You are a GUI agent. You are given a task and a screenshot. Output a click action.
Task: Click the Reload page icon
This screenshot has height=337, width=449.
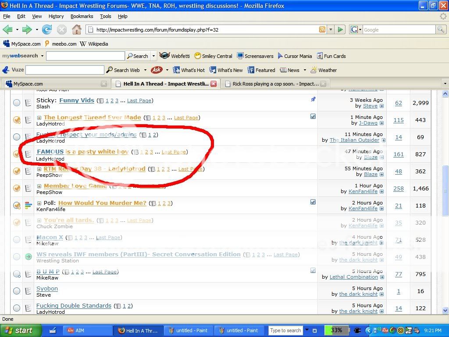pyautogui.click(x=47, y=30)
